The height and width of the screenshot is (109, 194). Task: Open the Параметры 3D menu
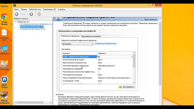pyautogui.click(x=49, y=9)
